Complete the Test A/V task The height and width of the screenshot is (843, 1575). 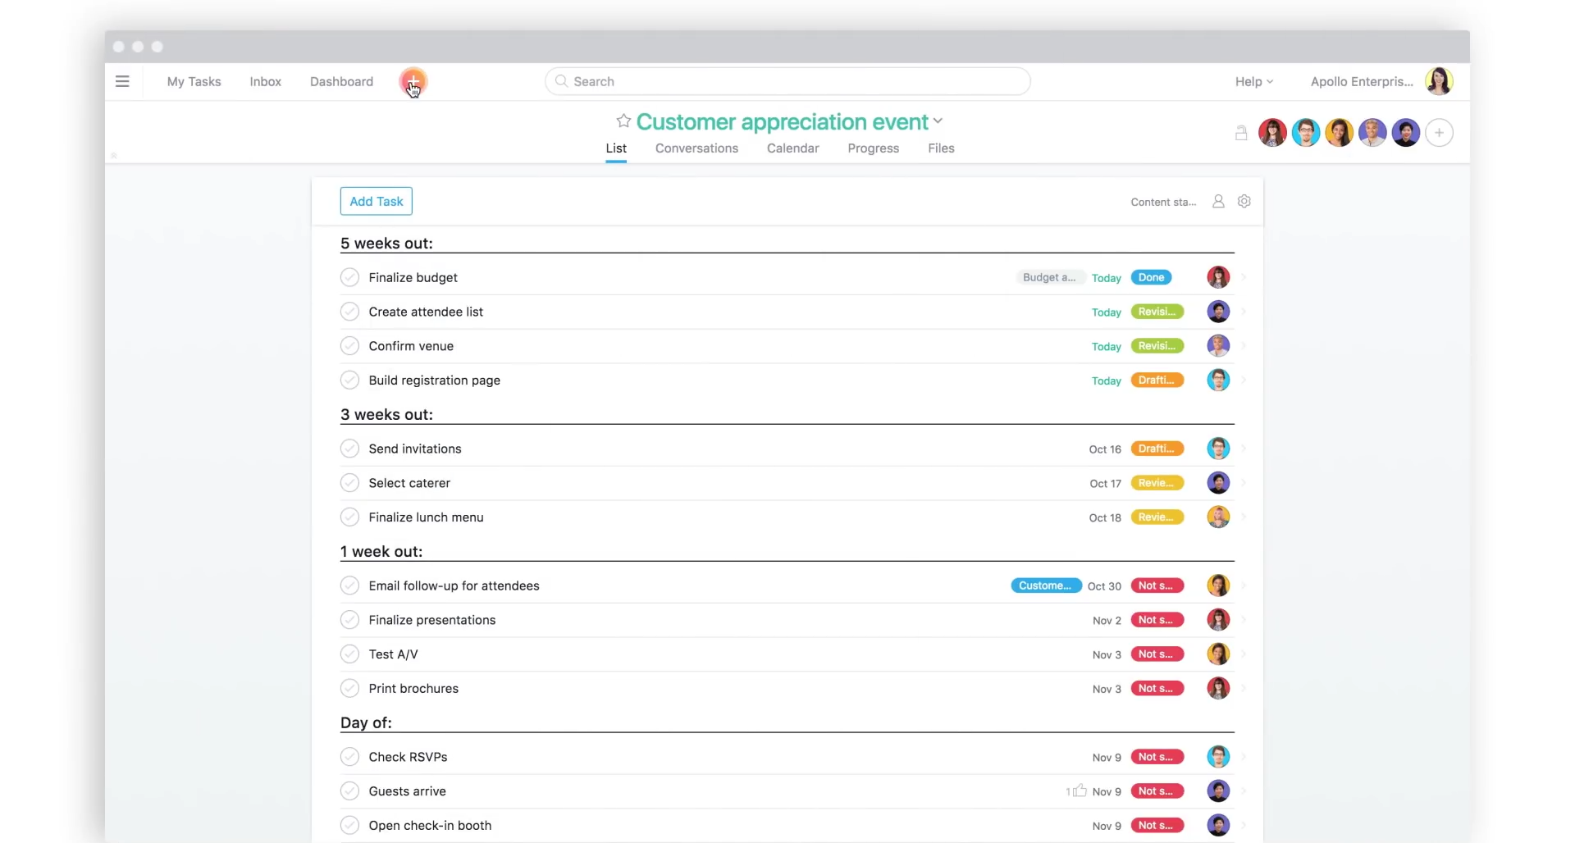[x=349, y=654]
